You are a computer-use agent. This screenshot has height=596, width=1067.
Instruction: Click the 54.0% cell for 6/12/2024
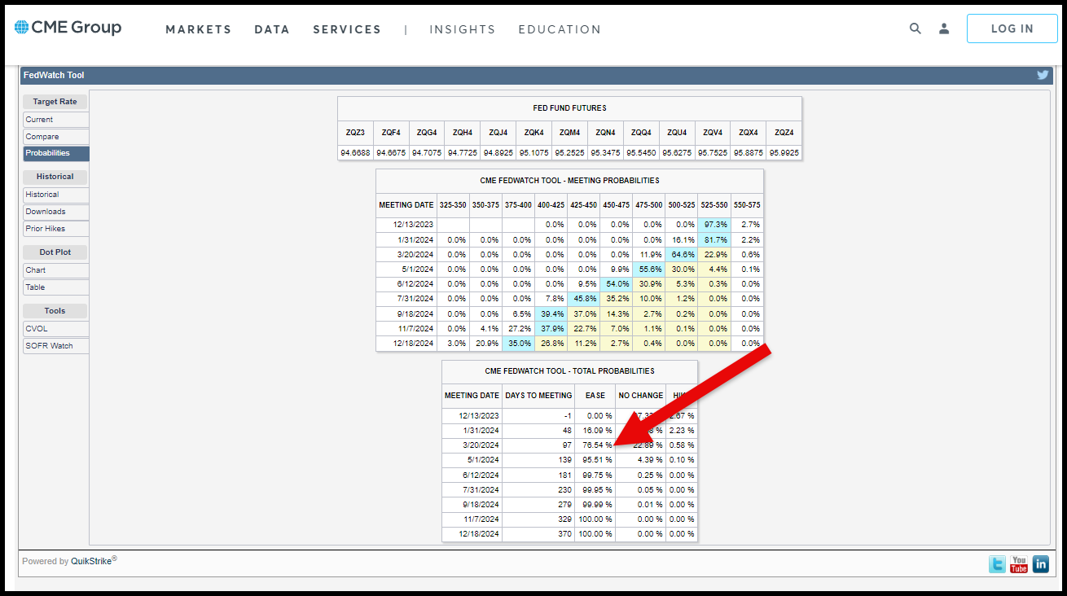click(617, 284)
